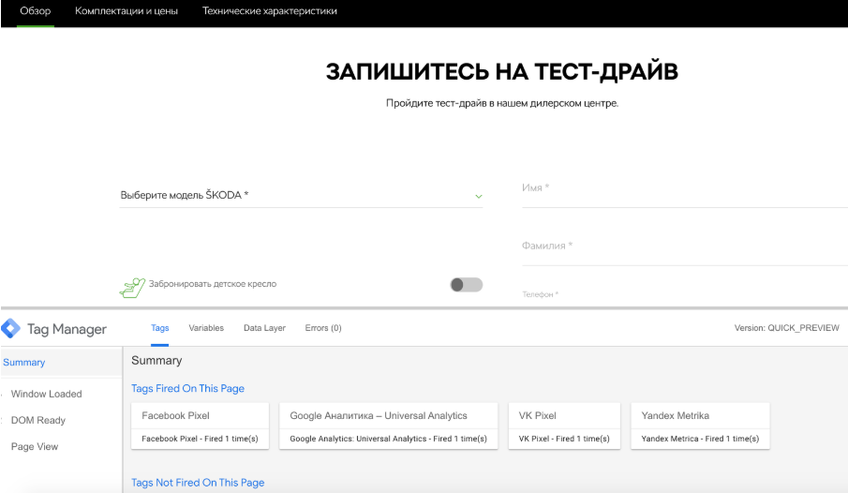Open the Facebook Pixel tag card
848x493 pixels.
201,426
